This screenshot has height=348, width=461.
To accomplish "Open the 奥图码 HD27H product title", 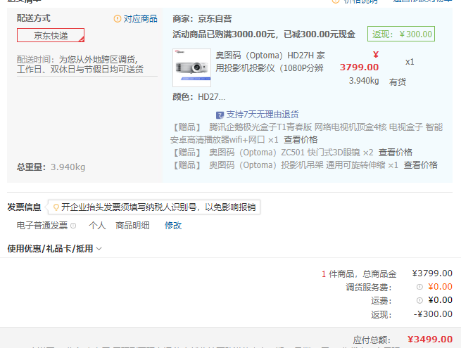I will [x=270, y=62].
